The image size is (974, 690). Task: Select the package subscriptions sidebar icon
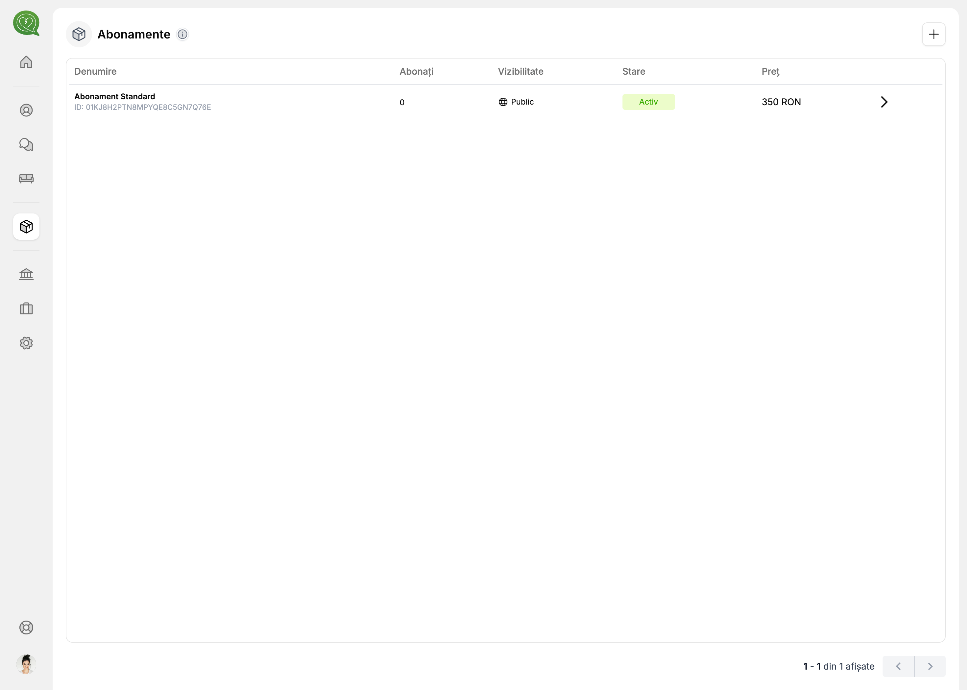pos(26,227)
